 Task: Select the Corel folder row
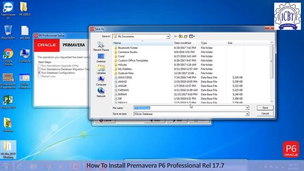121,56
